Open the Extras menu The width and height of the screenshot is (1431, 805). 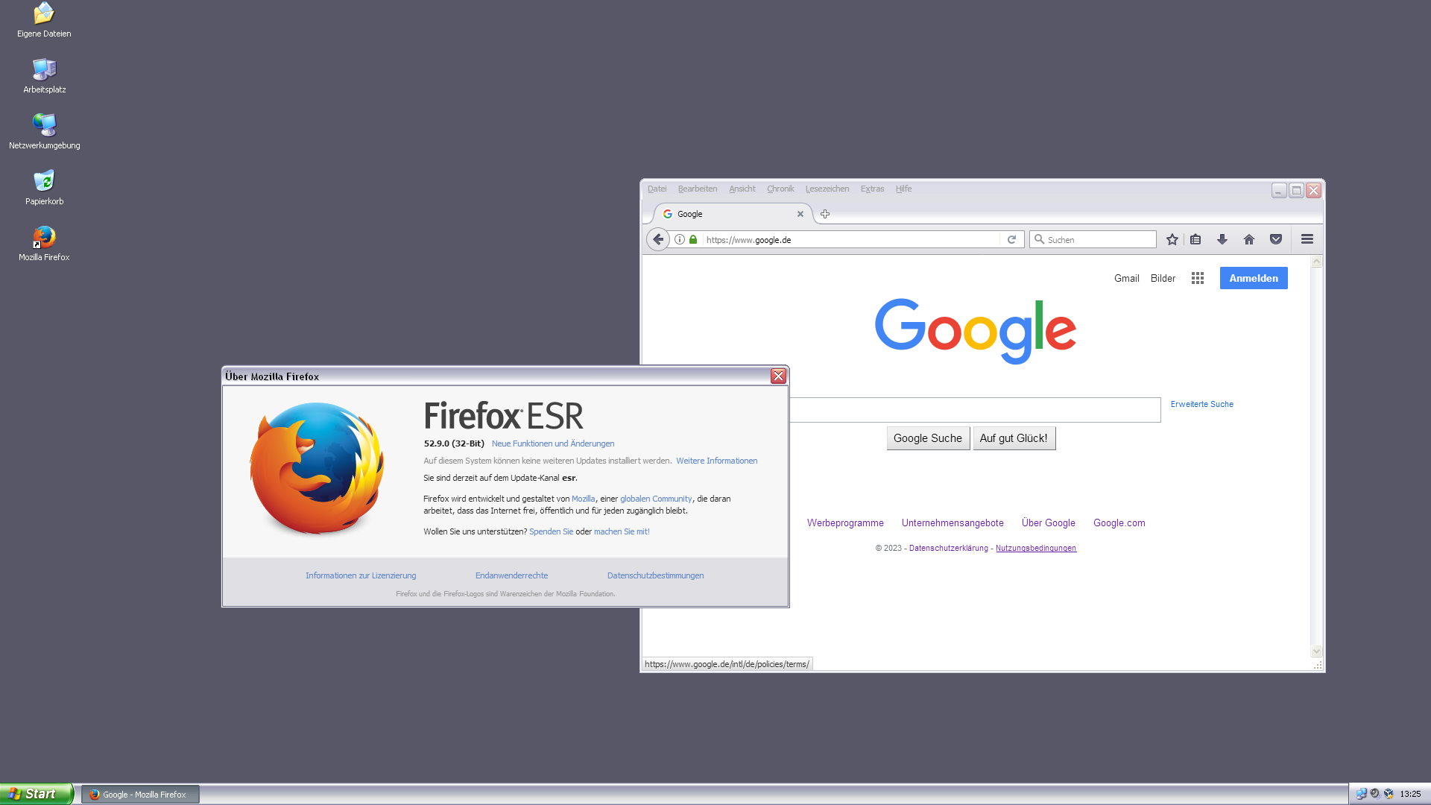pos(872,189)
